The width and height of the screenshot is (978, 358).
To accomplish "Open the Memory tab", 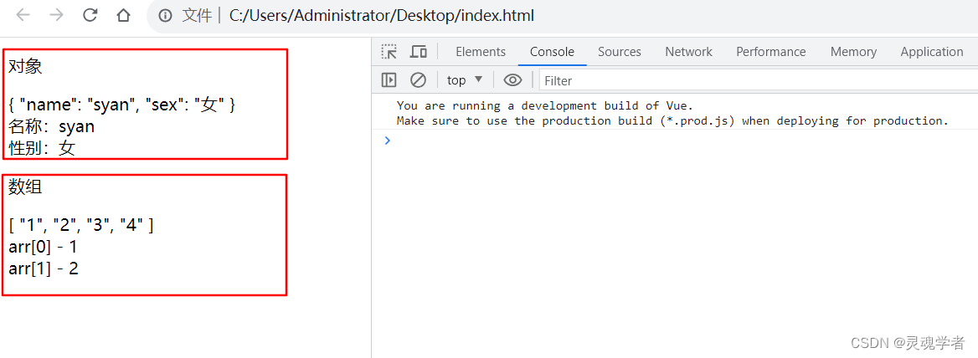I will tap(853, 52).
